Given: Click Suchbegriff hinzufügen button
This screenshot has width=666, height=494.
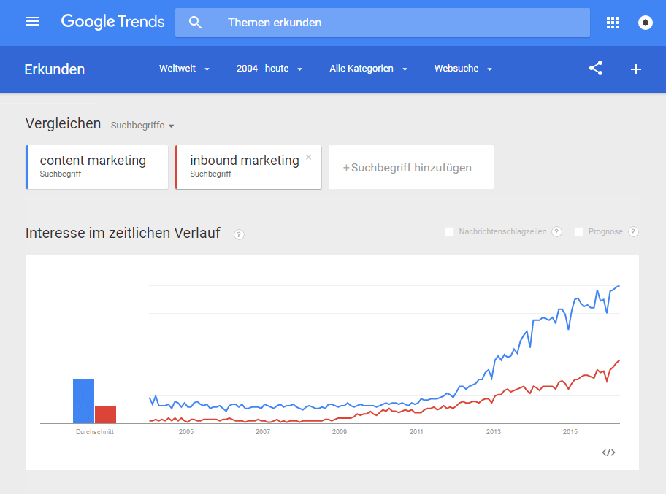Looking at the screenshot, I should click(x=410, y=167).
